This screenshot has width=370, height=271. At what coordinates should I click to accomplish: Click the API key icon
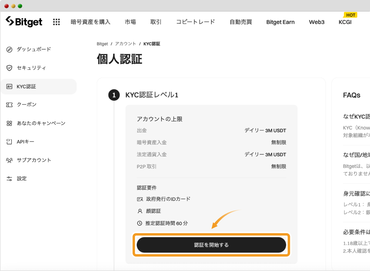pos(9,141)
